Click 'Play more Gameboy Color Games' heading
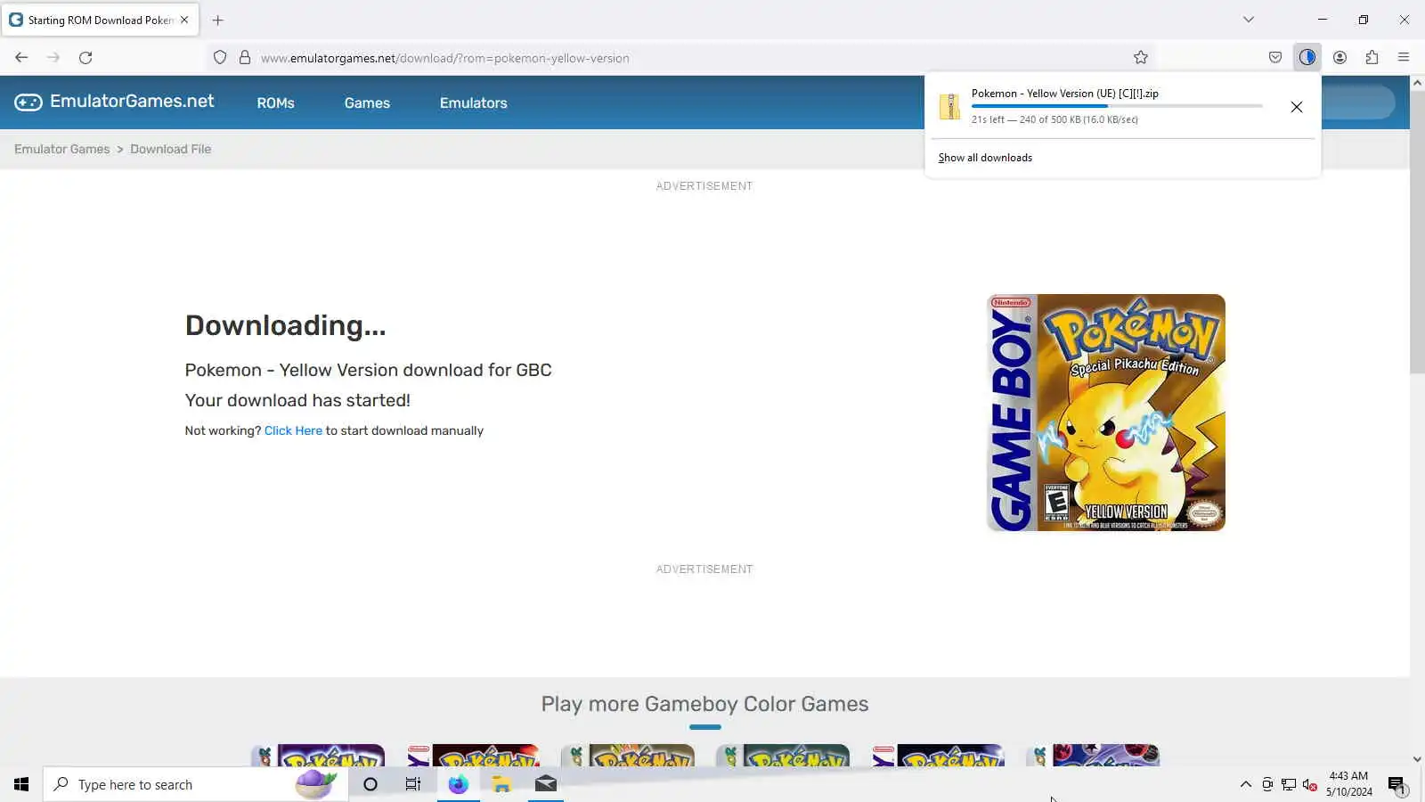 click(704, 704)
